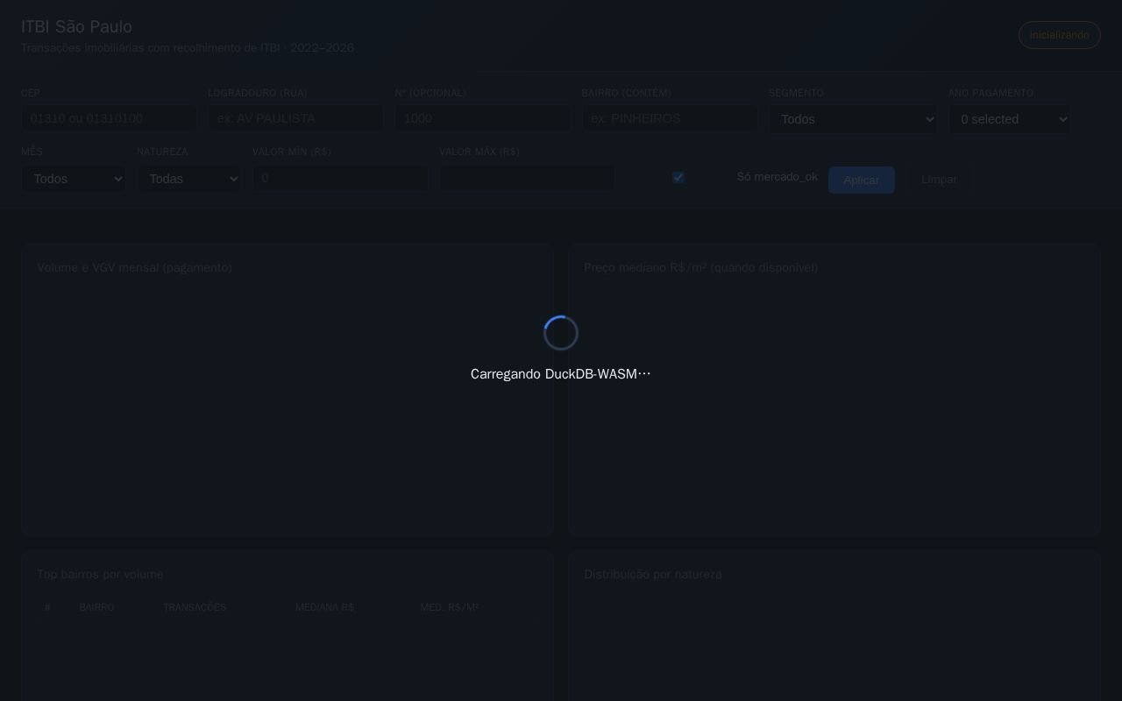
Task: Click the inicializando status badge
Action: click(1060, 35)
